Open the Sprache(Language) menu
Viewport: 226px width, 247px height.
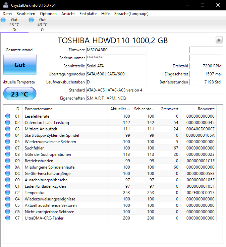click(131, 14)
